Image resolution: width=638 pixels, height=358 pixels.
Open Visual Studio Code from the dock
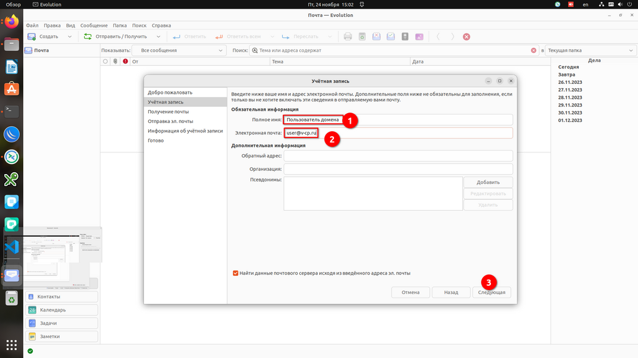point(11,247)
